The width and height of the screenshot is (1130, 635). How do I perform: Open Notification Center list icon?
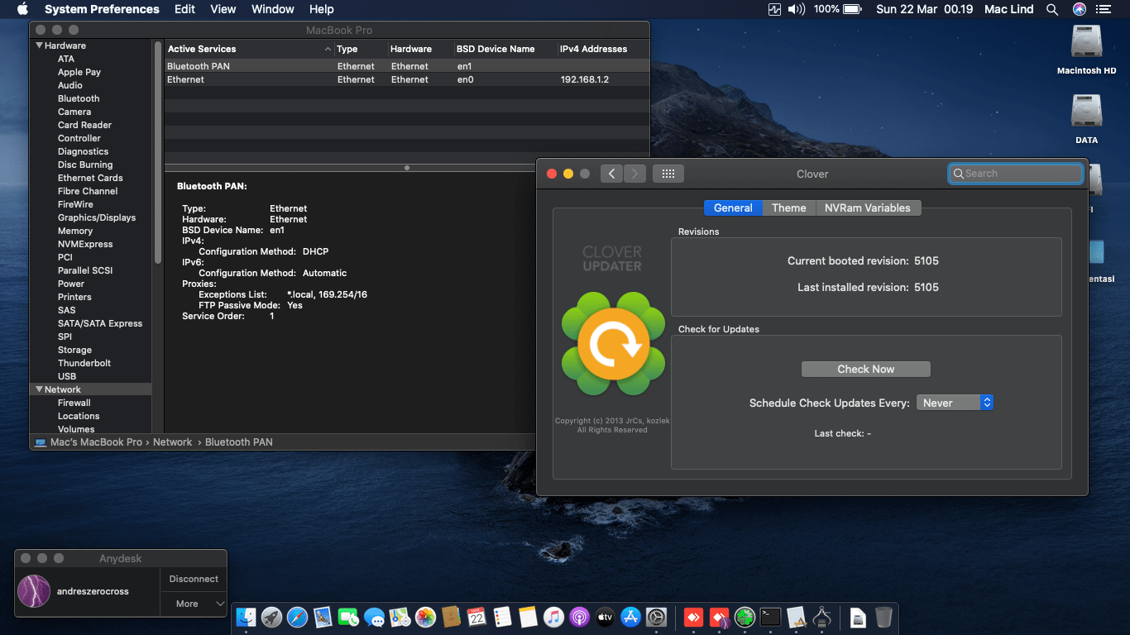pyautogui.click(x=1104, y=9)
